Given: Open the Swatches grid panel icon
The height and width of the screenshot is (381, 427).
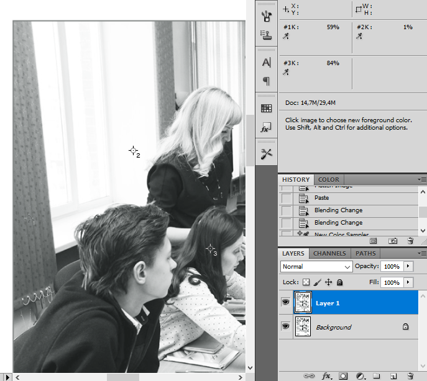Looking at the screenshot, I should pos(266,108).
